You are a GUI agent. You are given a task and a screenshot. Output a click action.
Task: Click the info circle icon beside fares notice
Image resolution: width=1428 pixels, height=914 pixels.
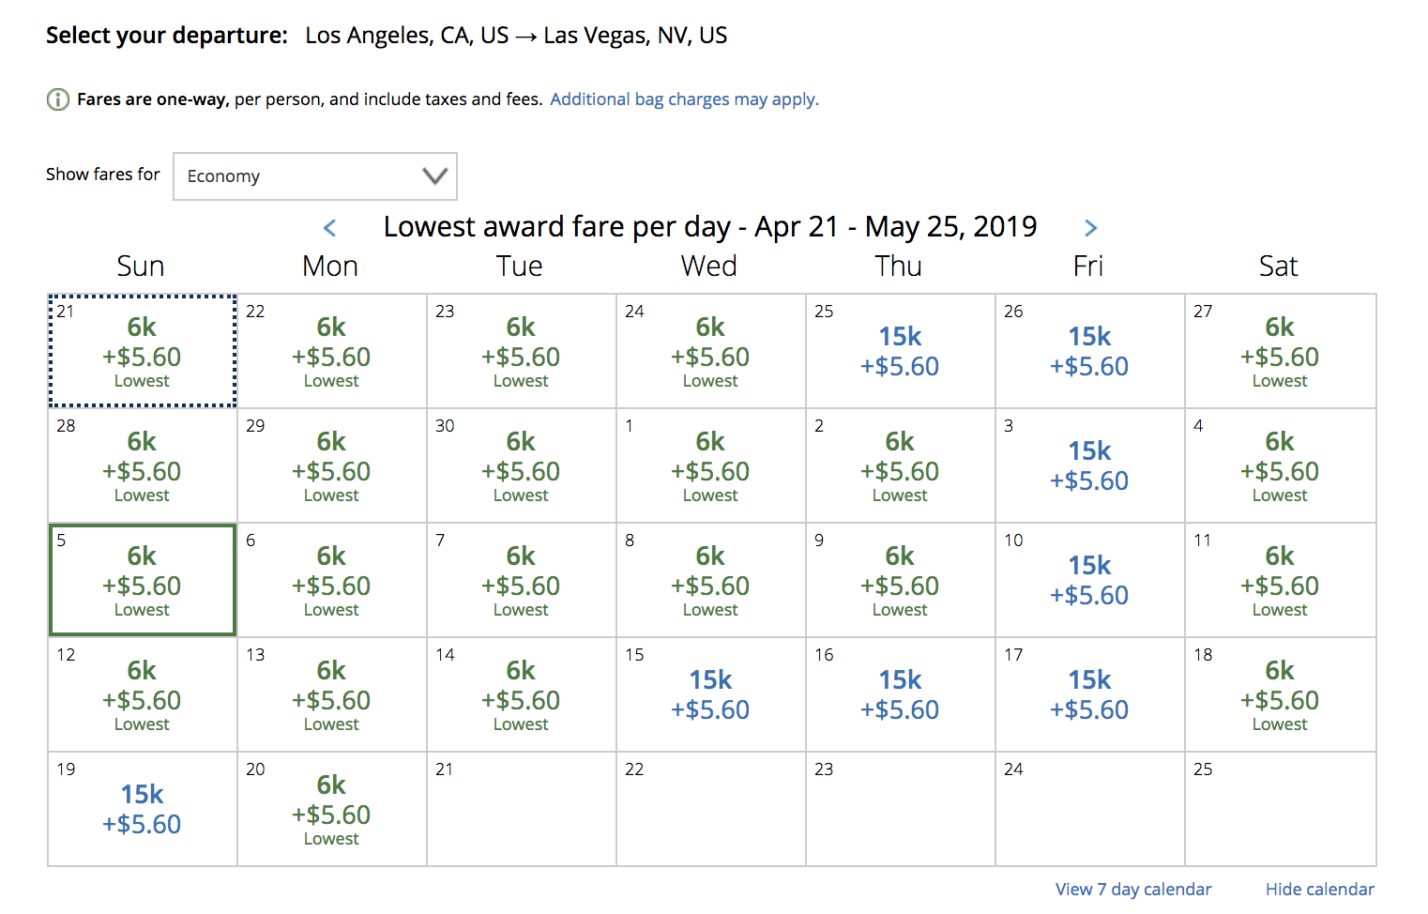click(x=58, y=99)
